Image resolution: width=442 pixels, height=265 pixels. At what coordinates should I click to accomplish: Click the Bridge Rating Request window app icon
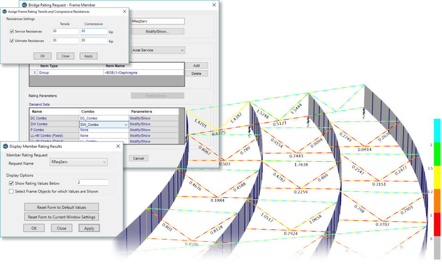tap(24, 5)
